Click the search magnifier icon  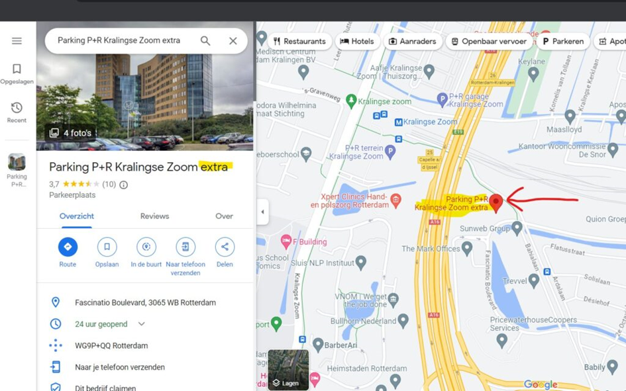point(205,40)
